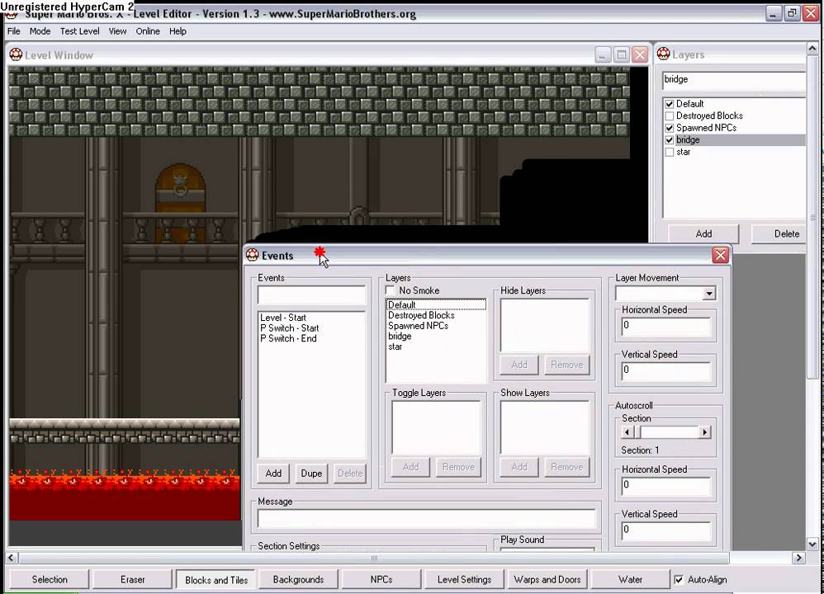Image resolution: width=824 pixels, height=594 pixels.
Task: Click the horizontal scrollbar right arrow
Action: click(x=798, y=558)
